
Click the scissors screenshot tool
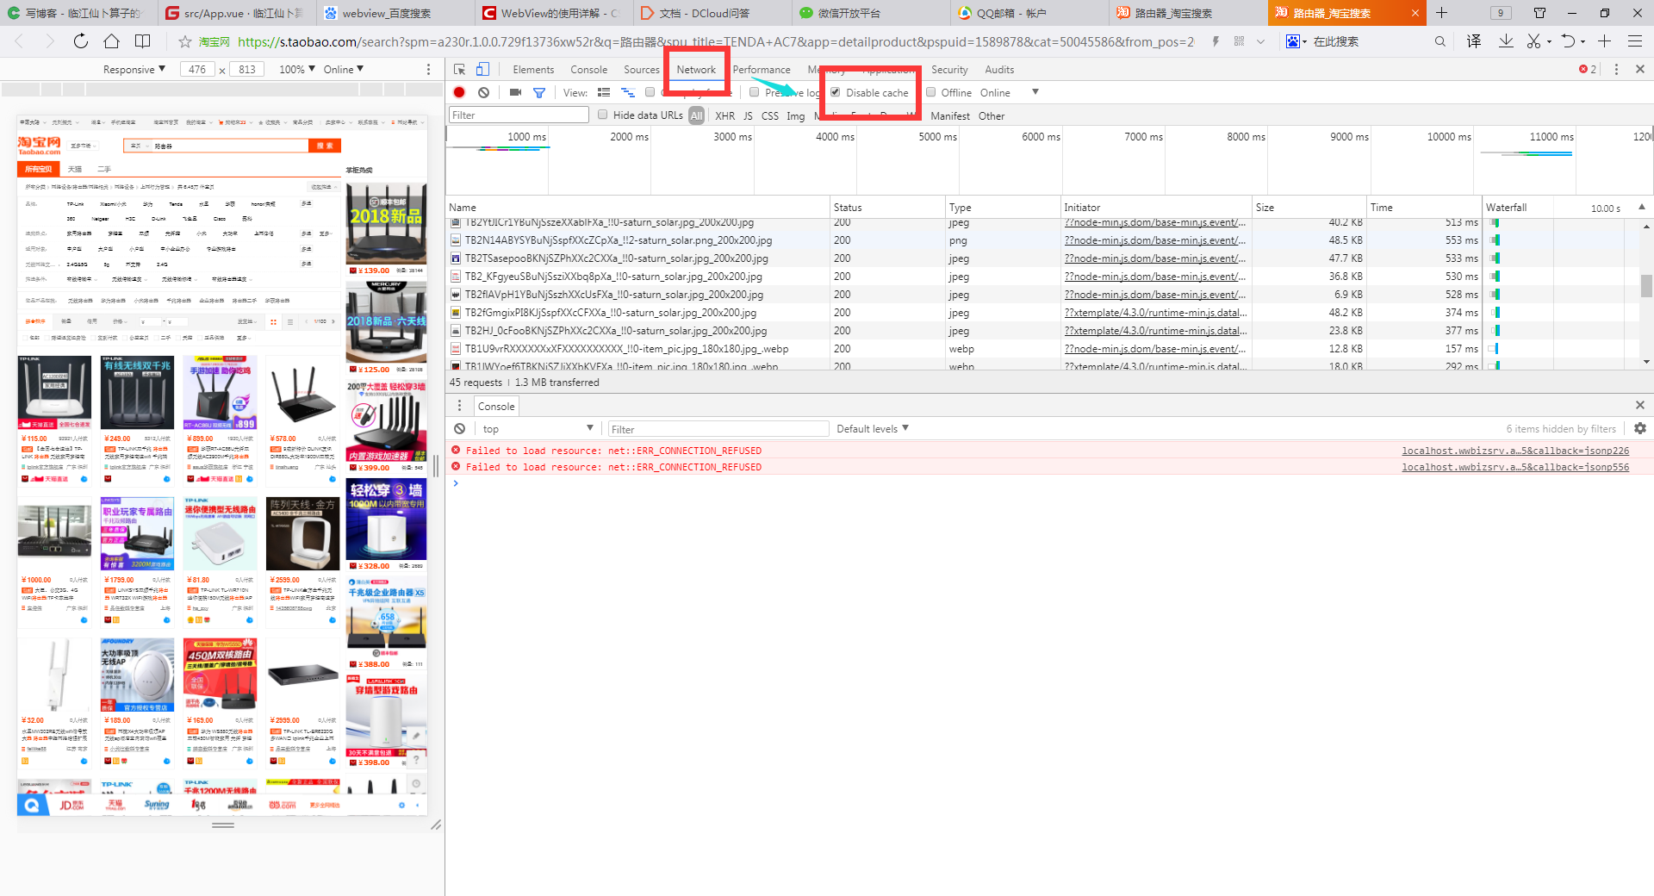point(1533,41)
